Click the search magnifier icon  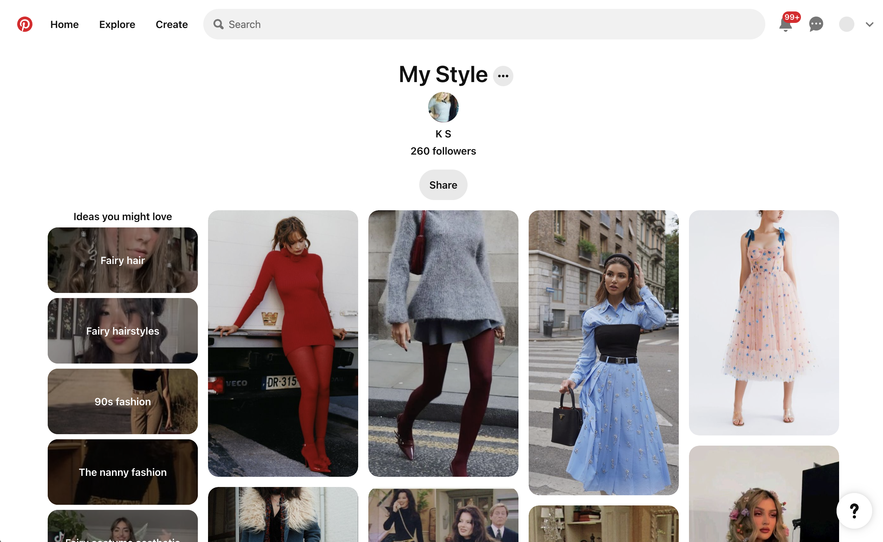[x=219, y=24]
